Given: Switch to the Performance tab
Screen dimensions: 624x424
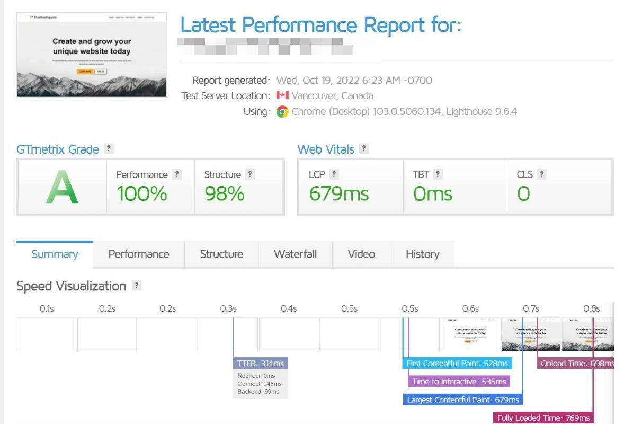Looking at the screenshot, I should (x=139, y=254).
